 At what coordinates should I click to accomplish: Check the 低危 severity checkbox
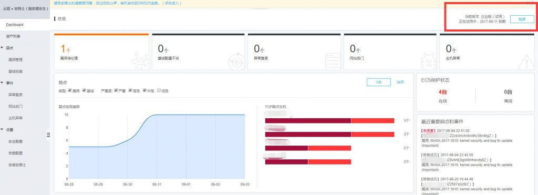tap(159, 90)
